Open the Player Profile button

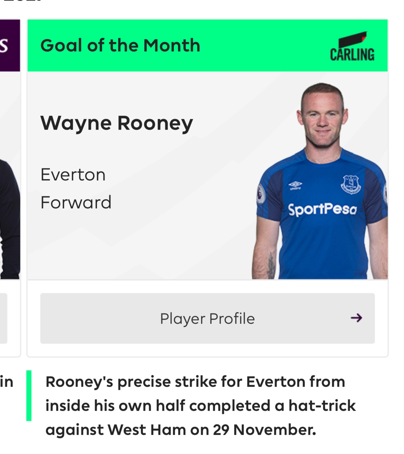point(207,318)
